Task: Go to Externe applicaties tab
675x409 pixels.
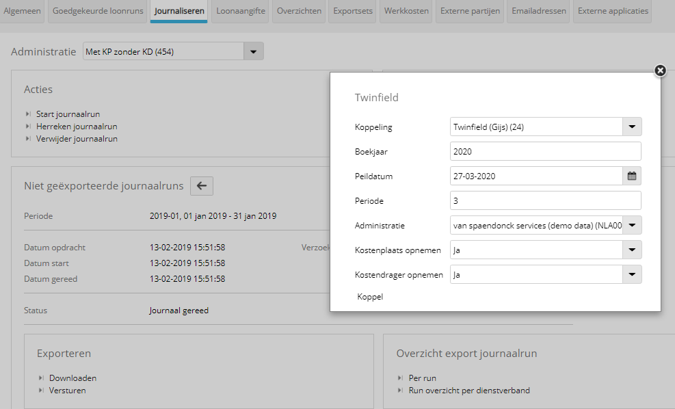Action: point(613,11)
